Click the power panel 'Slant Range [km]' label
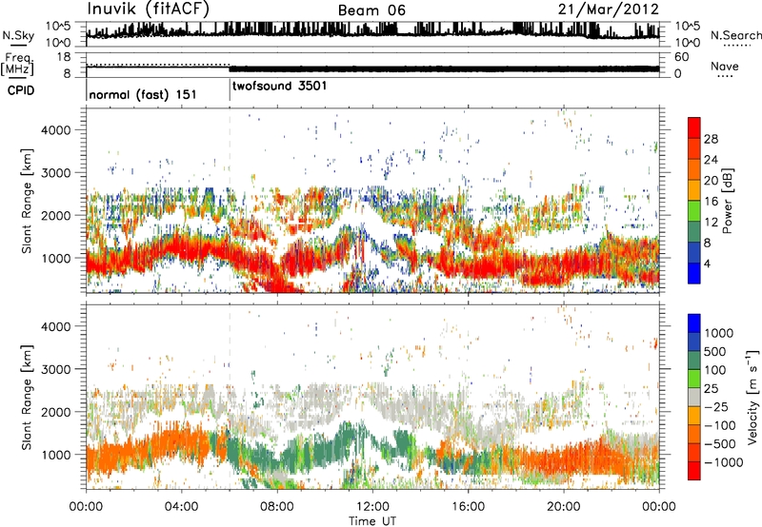 click(27, 201)
